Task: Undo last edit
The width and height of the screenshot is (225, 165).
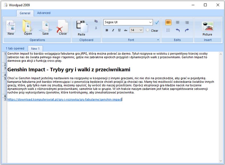Action: [178, 30]
